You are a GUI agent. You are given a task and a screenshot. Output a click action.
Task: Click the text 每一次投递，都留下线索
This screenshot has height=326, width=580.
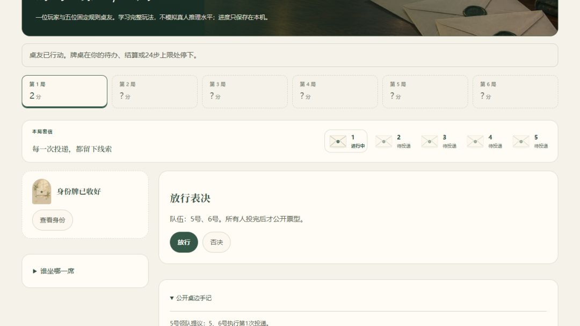click(x=72, y=149)
